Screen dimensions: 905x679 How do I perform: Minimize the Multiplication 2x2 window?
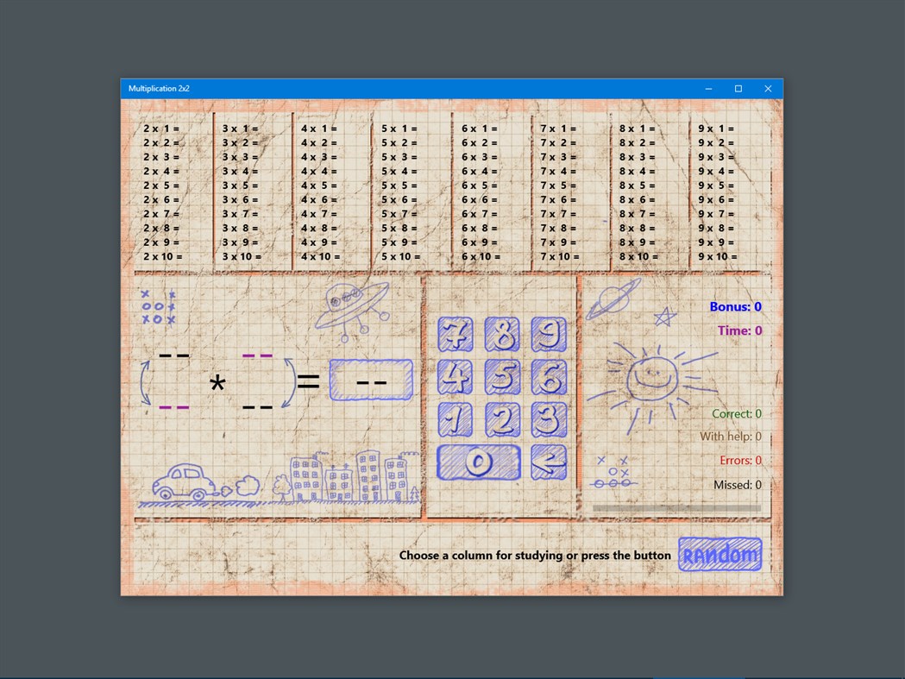tap(707, 88)
